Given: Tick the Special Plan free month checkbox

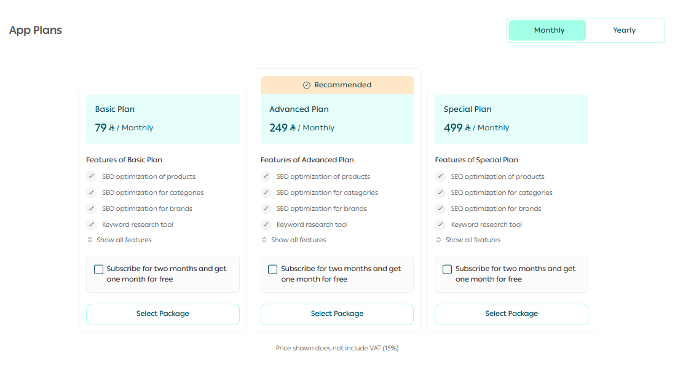Looking at the screenshot, I should (x=448, y=269).
